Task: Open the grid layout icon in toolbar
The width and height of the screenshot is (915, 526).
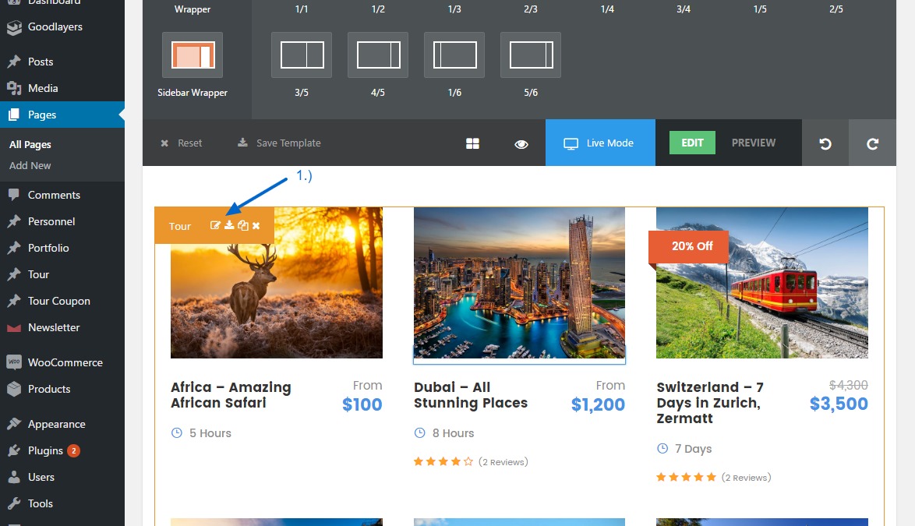Action: pos(472,143)
